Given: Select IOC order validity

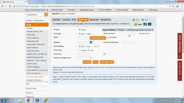Looking at the screenshot, I should 86,46.
